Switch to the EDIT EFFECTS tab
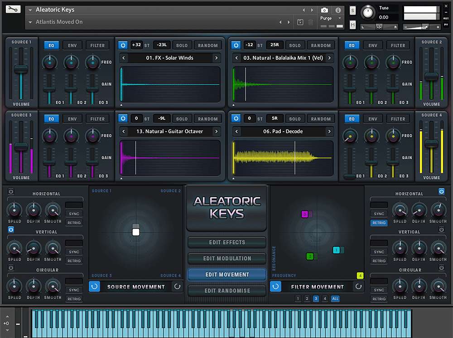This screenshot has height=338, width=453. [226, 242]
